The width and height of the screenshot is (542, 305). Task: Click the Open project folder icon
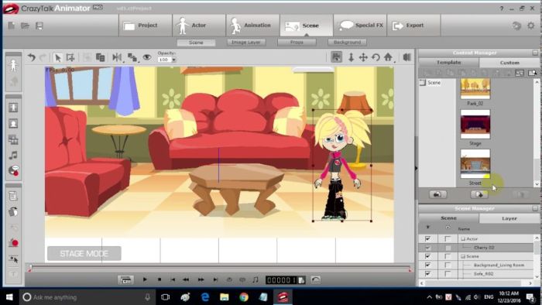tap(25, 26)
